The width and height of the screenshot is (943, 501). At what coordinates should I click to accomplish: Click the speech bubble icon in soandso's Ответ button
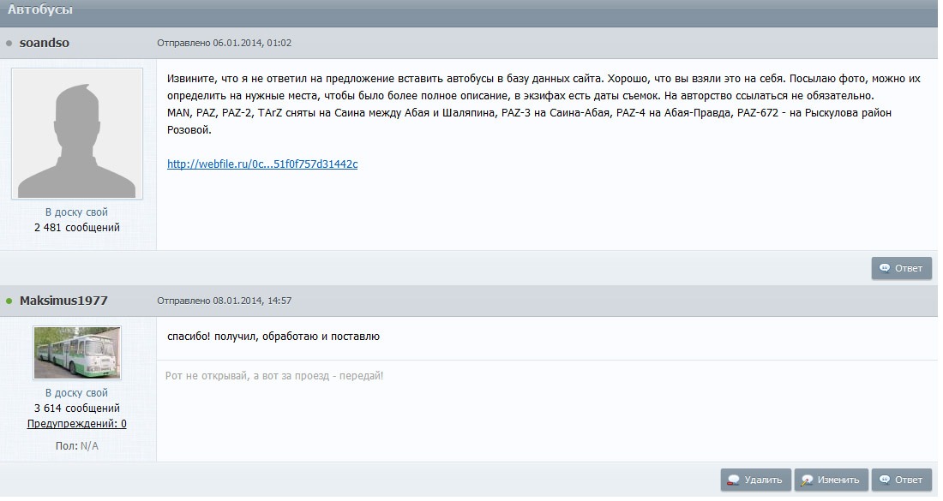[885, 269]
